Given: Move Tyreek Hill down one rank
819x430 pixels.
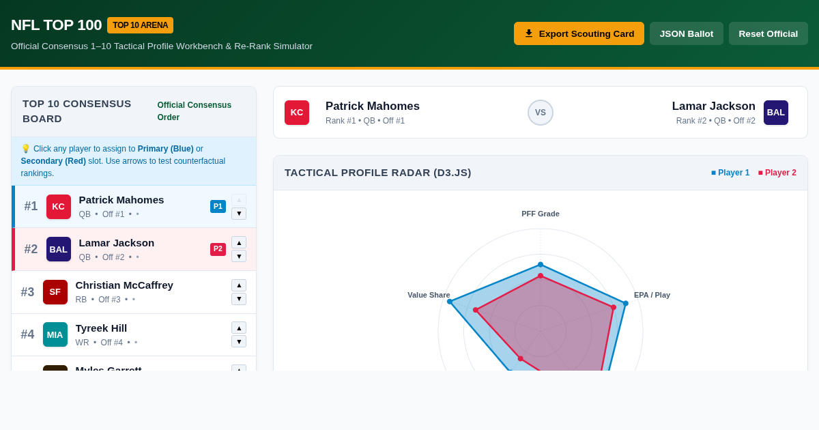Looking at the screenshot, I should click(239, 341).
